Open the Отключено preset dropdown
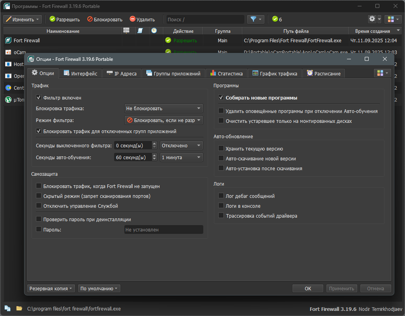 tap(181, 145)
